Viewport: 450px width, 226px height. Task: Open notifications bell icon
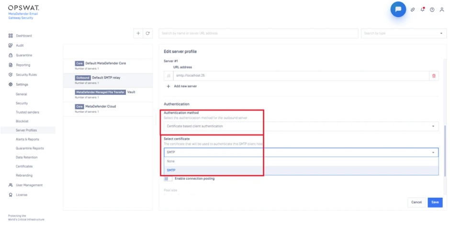[422, 10]
